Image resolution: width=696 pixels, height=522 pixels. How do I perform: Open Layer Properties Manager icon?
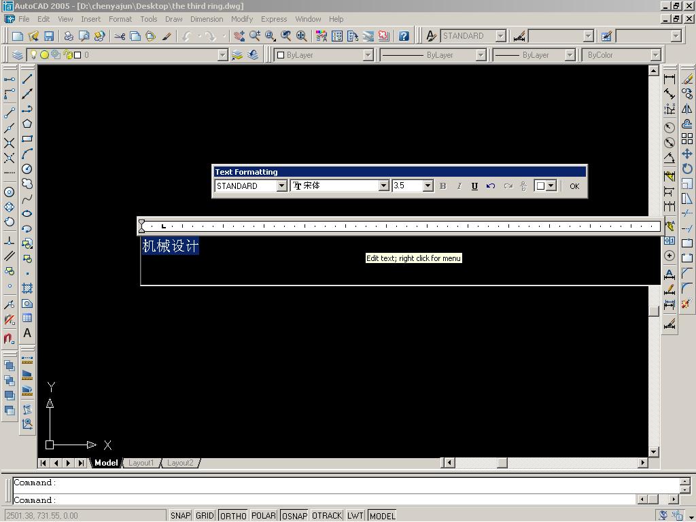click(17, 55)
